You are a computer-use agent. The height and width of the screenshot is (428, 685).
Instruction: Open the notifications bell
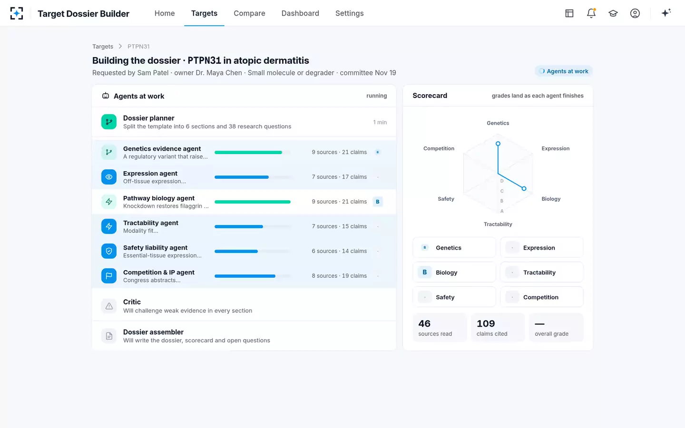(591, 13)
